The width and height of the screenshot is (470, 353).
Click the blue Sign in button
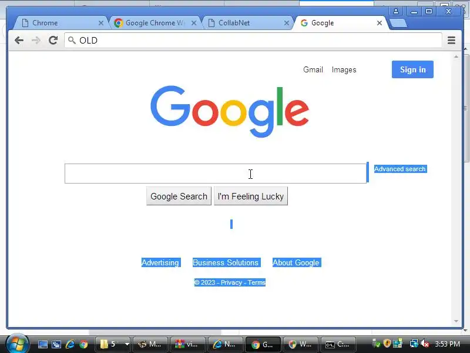(412, 69)
